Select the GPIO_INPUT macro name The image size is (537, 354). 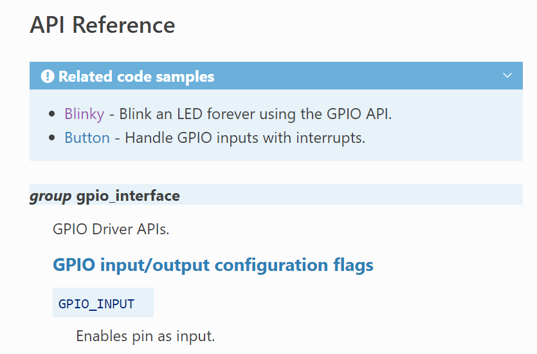[96, 304]
